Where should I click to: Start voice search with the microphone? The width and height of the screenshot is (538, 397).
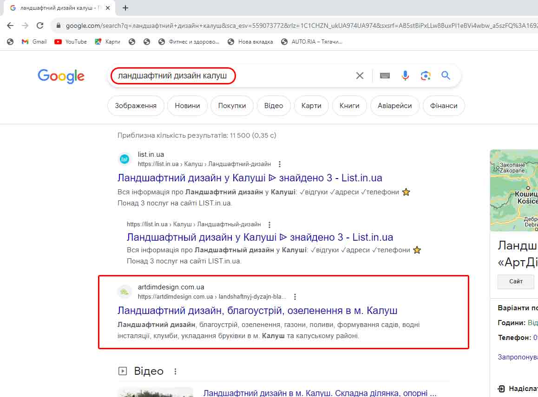405,76
